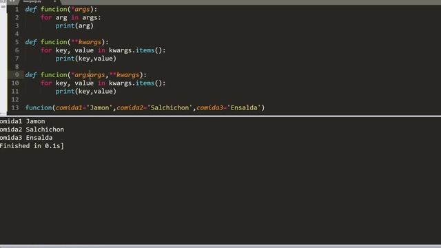Click '**kwargs' parameter on line 9
441x248 pixels.
point(124,75)
